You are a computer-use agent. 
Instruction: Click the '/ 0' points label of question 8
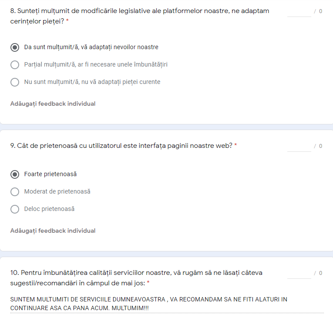tap(318, 11)
